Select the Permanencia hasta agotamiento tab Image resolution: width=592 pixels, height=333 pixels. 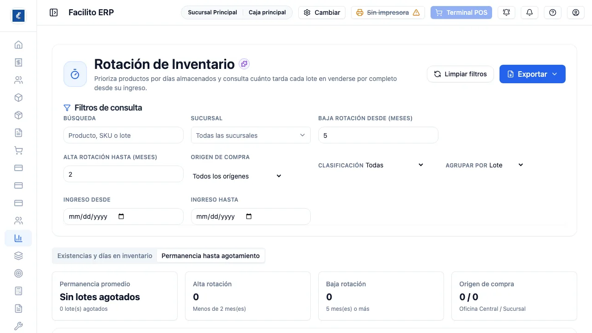(x=210, y=256)
